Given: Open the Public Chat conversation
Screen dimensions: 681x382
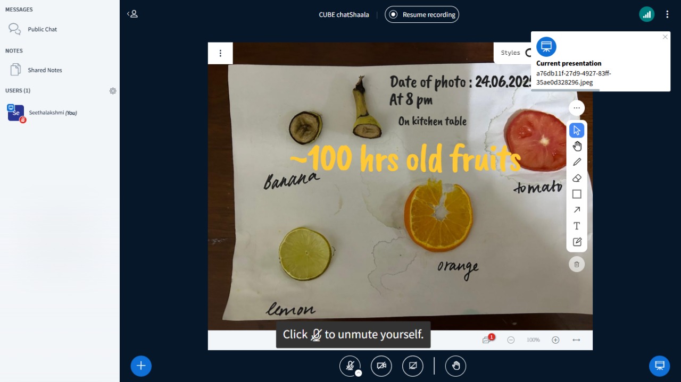Looking at the screenshot, I should 60,29.
